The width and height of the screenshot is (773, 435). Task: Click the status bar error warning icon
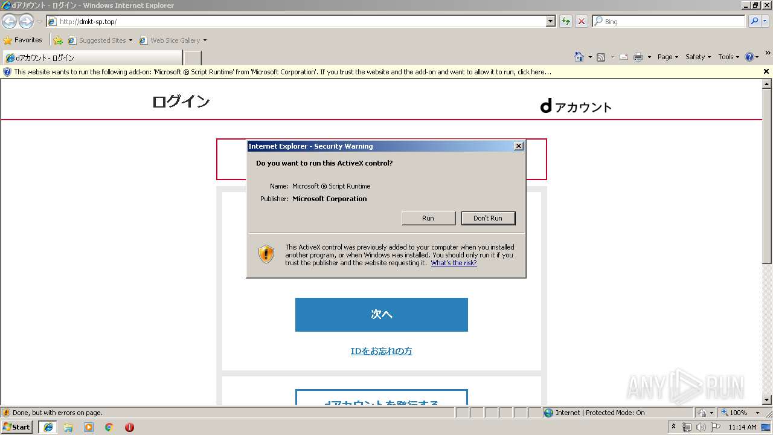(x=6, y=413)
